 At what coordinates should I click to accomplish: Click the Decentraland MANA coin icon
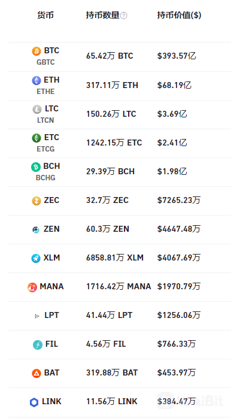(32, 287)
